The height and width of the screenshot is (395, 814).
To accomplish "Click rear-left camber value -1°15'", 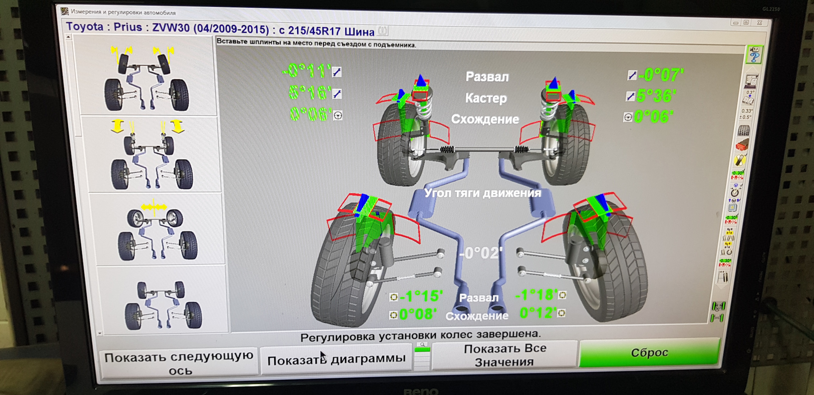I will pyautogui.click(x=421, y=296).
